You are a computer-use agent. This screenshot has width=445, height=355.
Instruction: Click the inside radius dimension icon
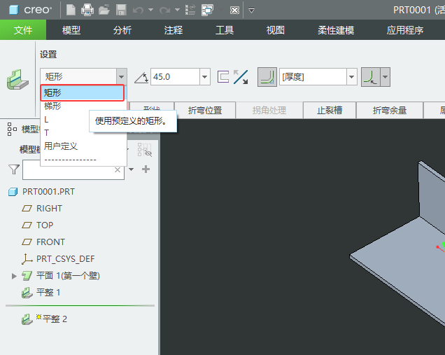[371, 77]
